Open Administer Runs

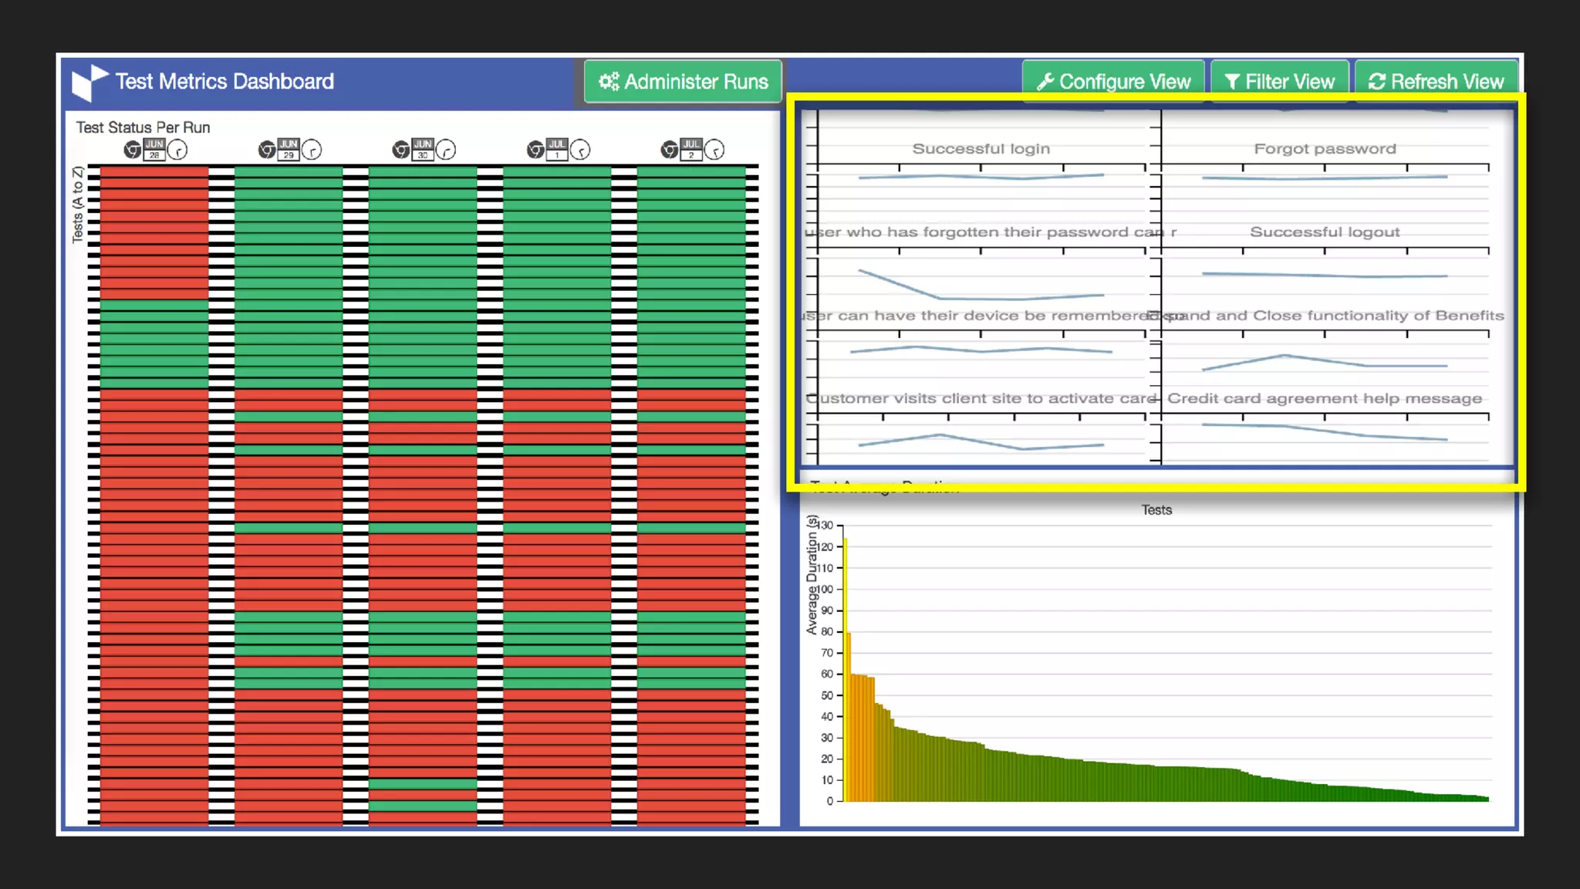tap(683, 82)
